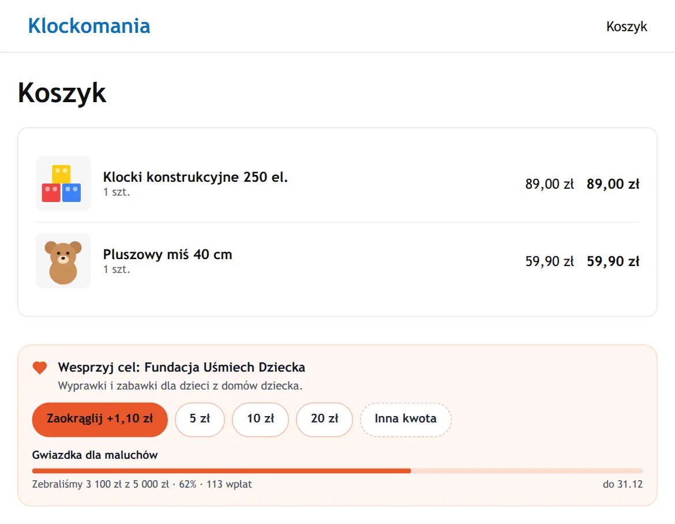Viewport: 675px width, 524px height.
Task: Choose the 5 zł donation amount
Action: (x=200, y=420)
